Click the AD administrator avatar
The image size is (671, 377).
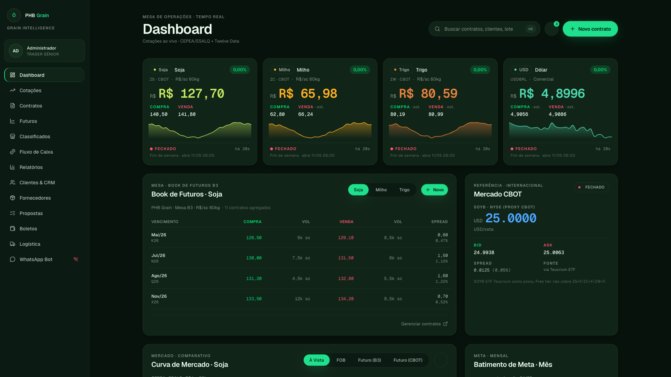(16, 51)
